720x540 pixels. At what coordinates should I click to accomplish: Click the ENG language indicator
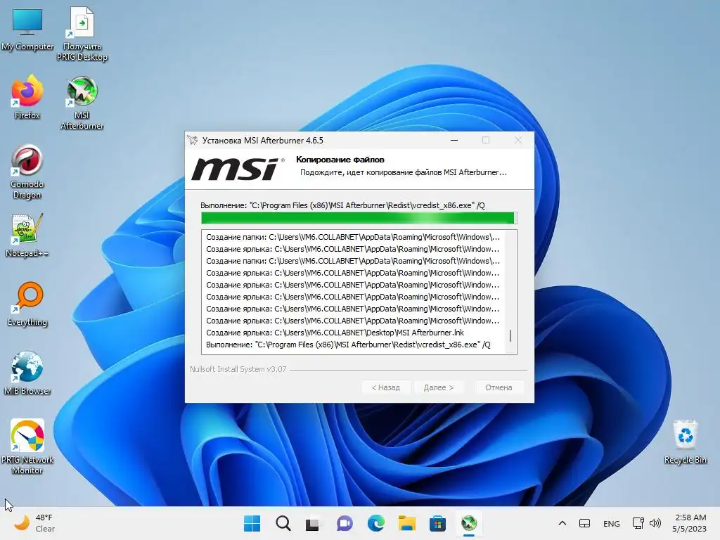coord(611,523)
